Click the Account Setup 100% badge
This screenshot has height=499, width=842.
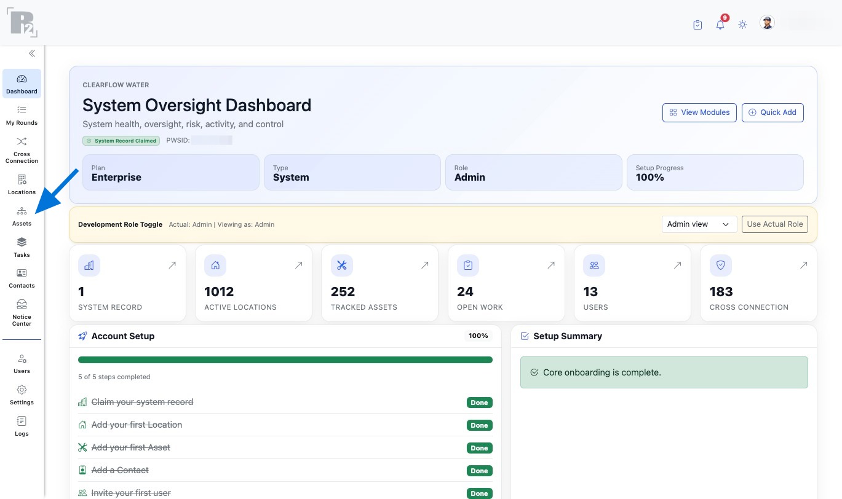[x=479, y=336]
